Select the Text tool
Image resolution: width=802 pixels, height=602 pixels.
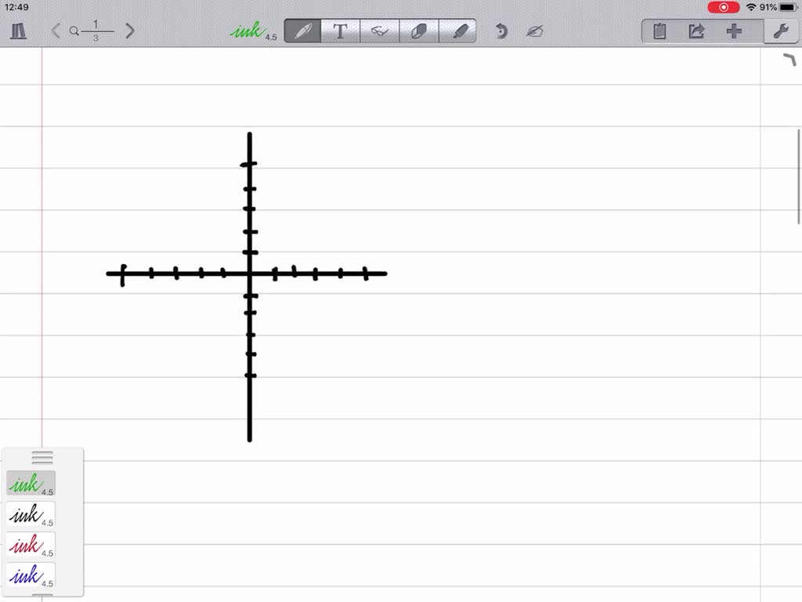(x=341, y=31)
